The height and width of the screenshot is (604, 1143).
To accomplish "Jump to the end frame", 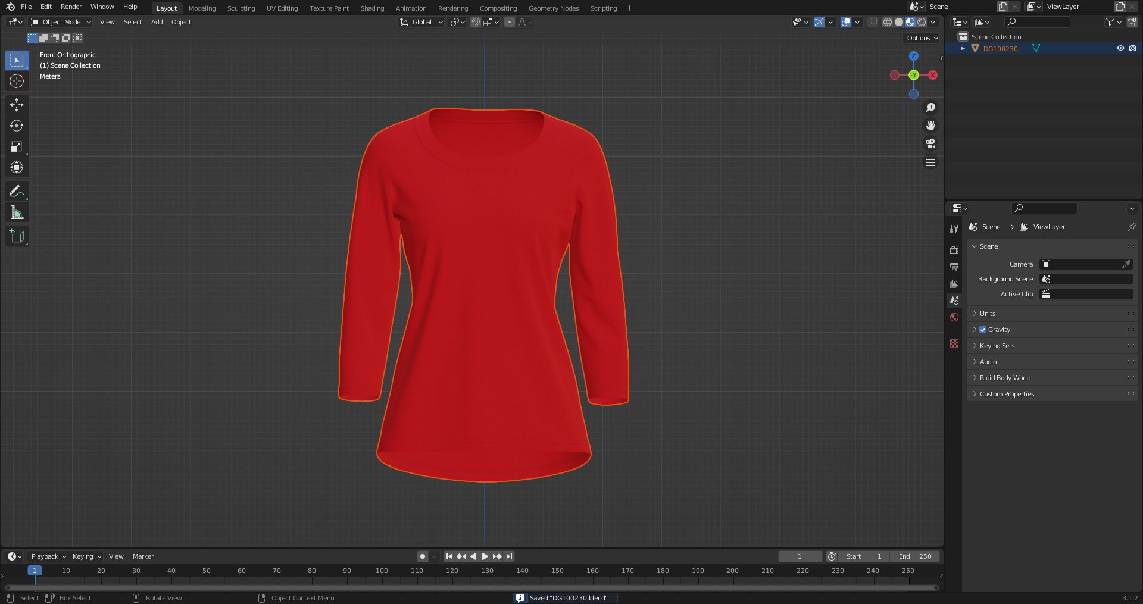I will click(x=509, y=556).
